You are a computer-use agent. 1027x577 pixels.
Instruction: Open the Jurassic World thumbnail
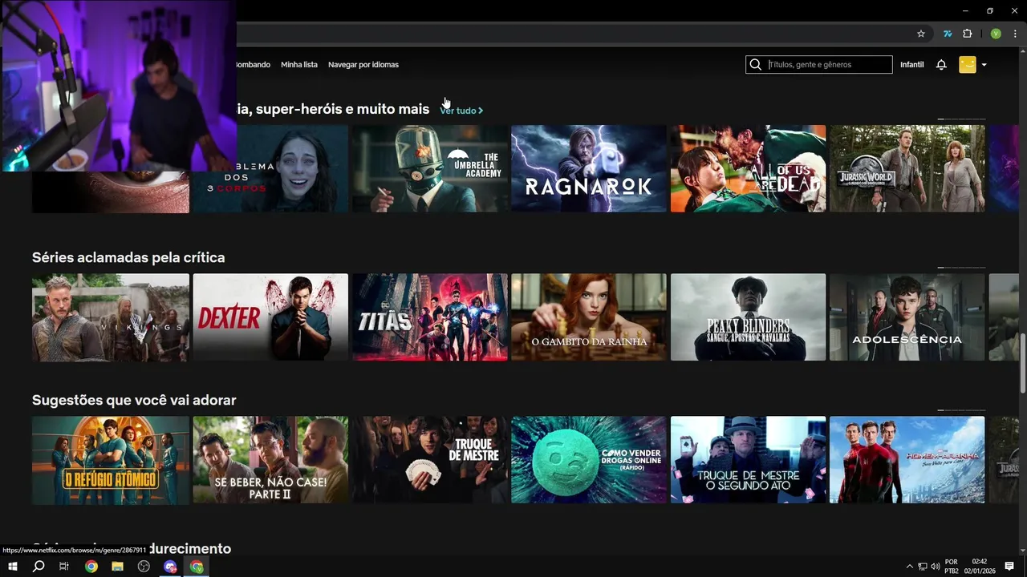click(907, 169)
